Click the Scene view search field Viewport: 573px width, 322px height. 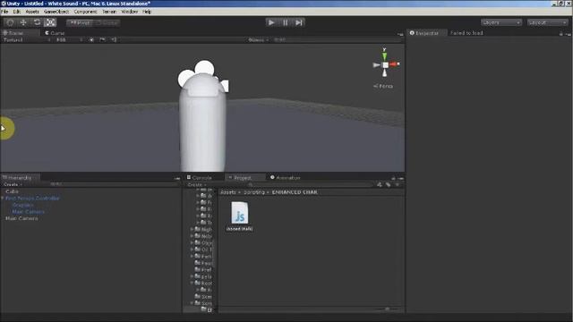pyautogui.click(x=337, y=39)
